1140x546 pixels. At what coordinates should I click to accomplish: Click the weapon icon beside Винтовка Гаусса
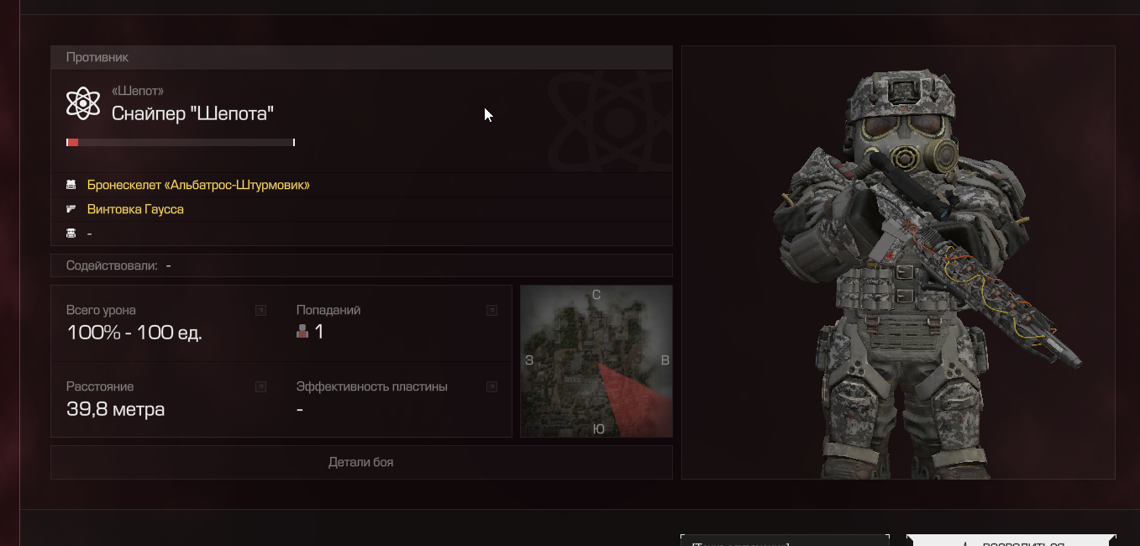pyautogui.click(x=71, y=209)
